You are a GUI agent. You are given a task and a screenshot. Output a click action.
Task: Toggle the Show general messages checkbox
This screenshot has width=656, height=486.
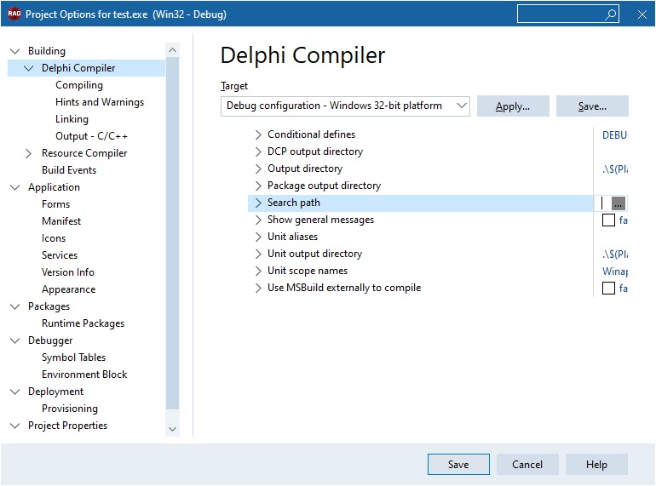(x=608, y=220)
